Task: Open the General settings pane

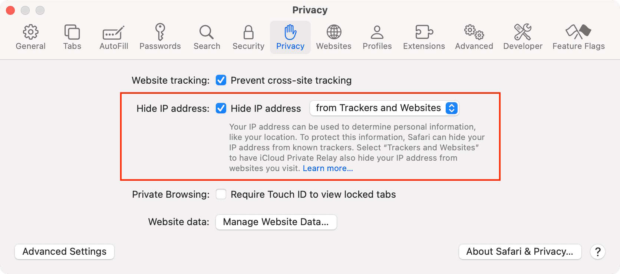Action: click(30, 36)
